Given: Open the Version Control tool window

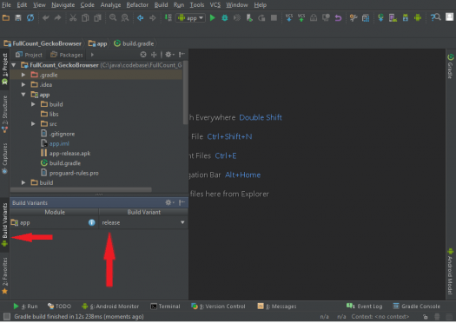Looking at the screenshot, I should tap(218, 307).
